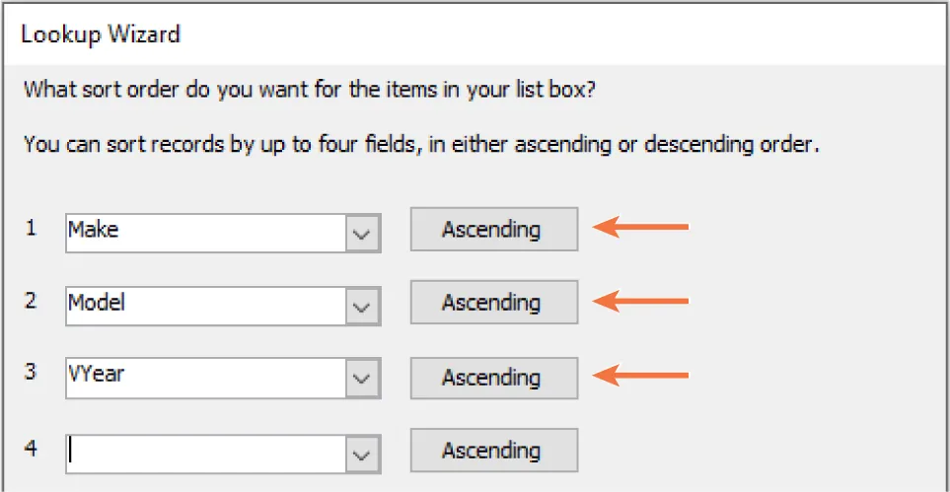Expand the empty fourth sort field dropdown arrow
Image resolution: width=950 pixels, height=492 pixels.
point(362,455)
